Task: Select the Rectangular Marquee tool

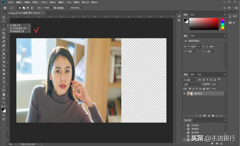Action: (4, 21)
